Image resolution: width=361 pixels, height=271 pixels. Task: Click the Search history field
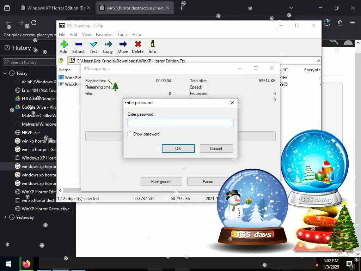point(29,62)
